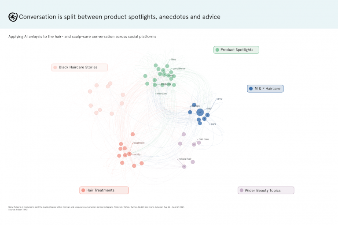Select the Hair Treatments legend label
The height and width of the screenshot is (225, 338).
coord(100,190)
